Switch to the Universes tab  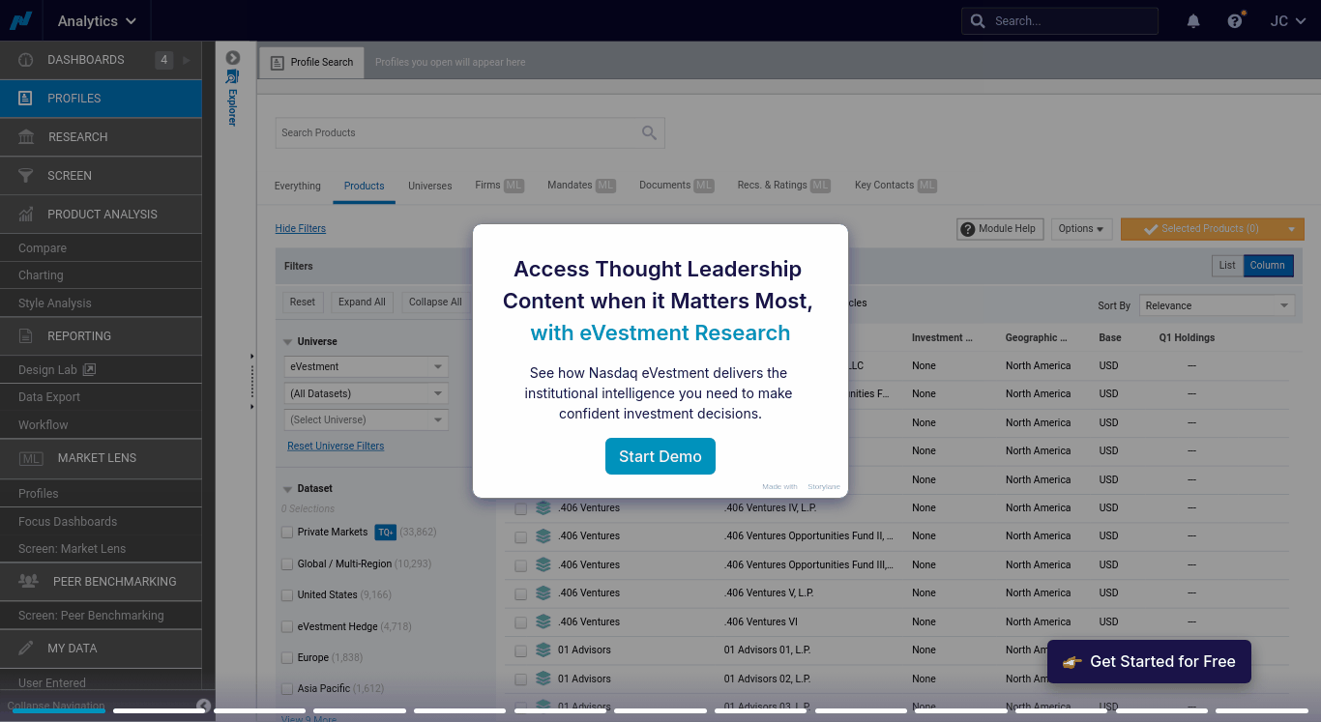(429, 187)
